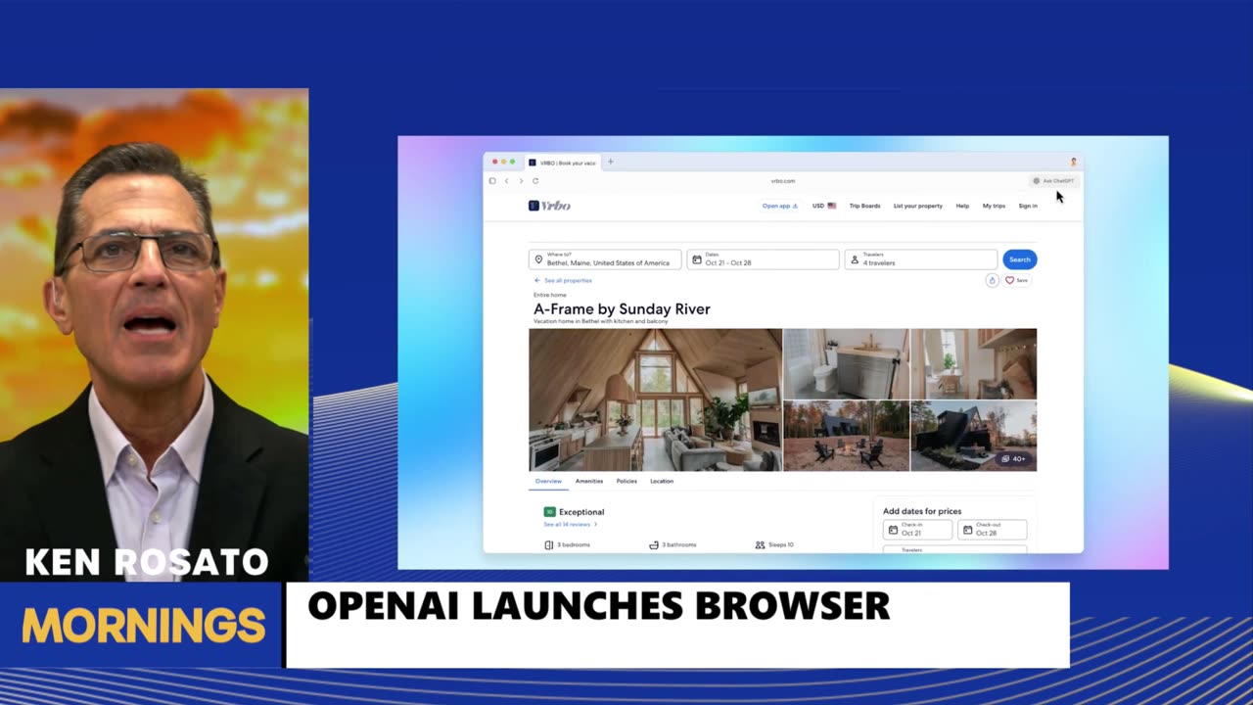Open the bathroom photo thumbnail
The image size is (1253, 705).
[x=846, y=363]
